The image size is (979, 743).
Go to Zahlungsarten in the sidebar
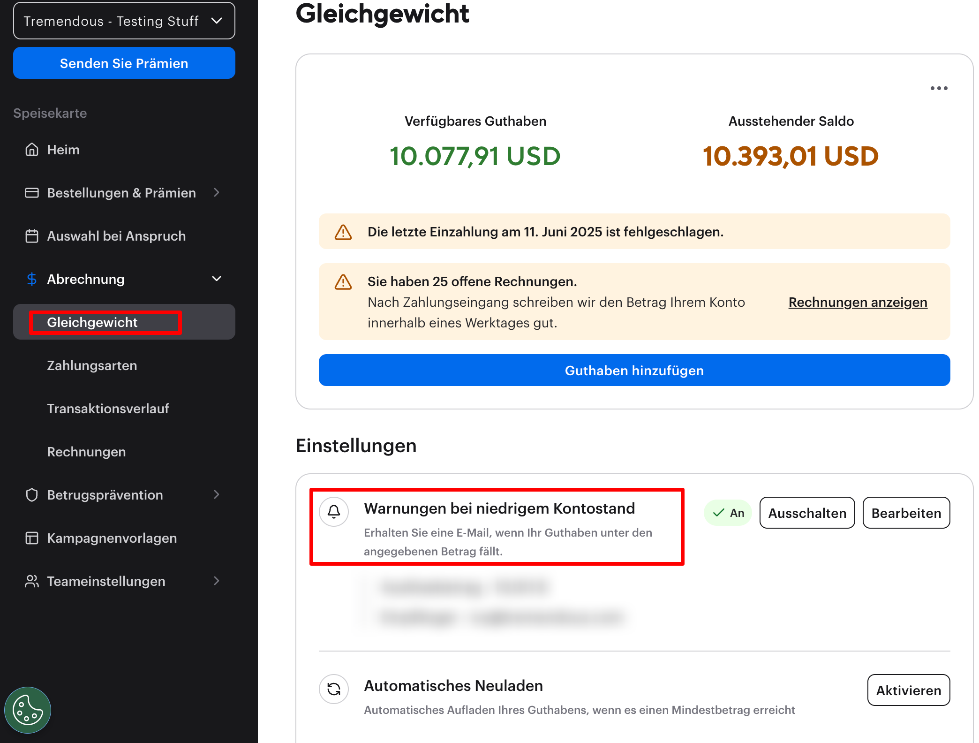coord(92,365)
